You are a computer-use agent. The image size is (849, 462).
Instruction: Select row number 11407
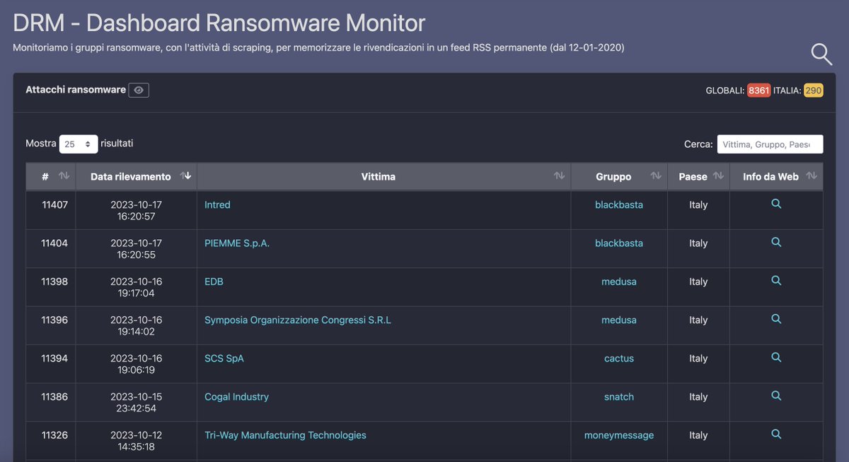tap(54, 204)
